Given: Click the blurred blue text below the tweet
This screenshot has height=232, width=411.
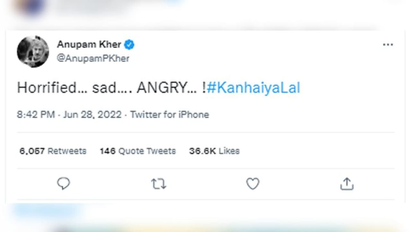Looking at the screenshot, I should 45,211.
